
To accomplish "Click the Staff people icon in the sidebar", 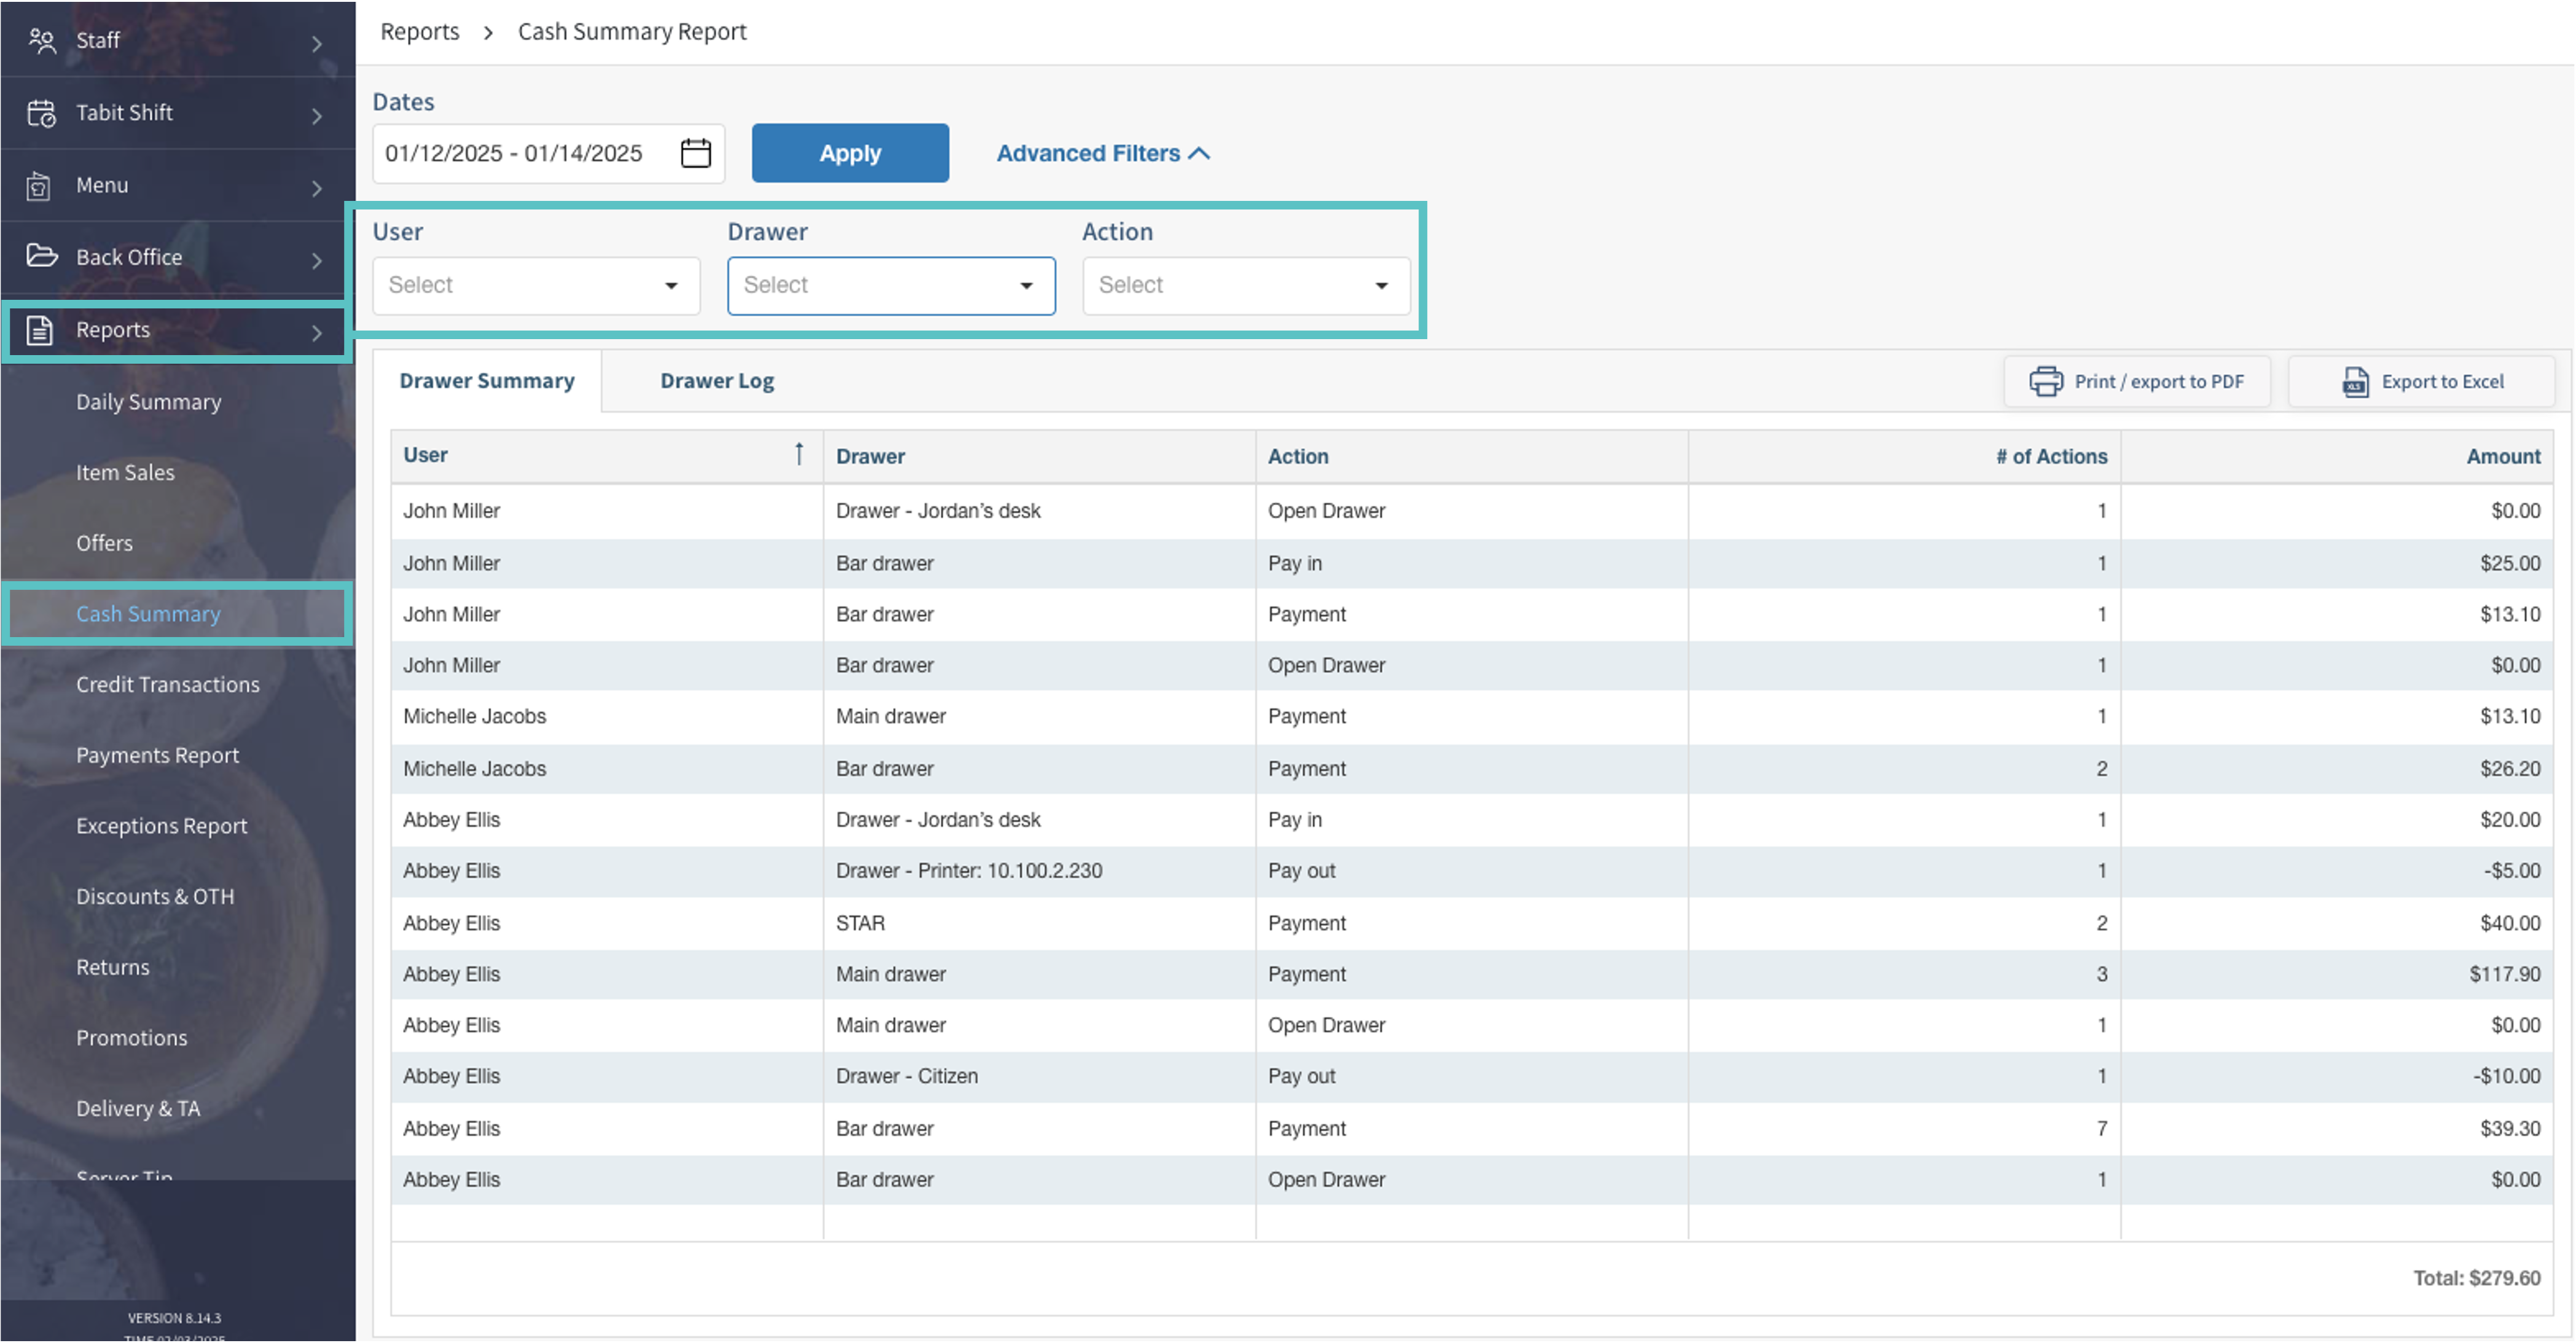I will tap(41, 40).
